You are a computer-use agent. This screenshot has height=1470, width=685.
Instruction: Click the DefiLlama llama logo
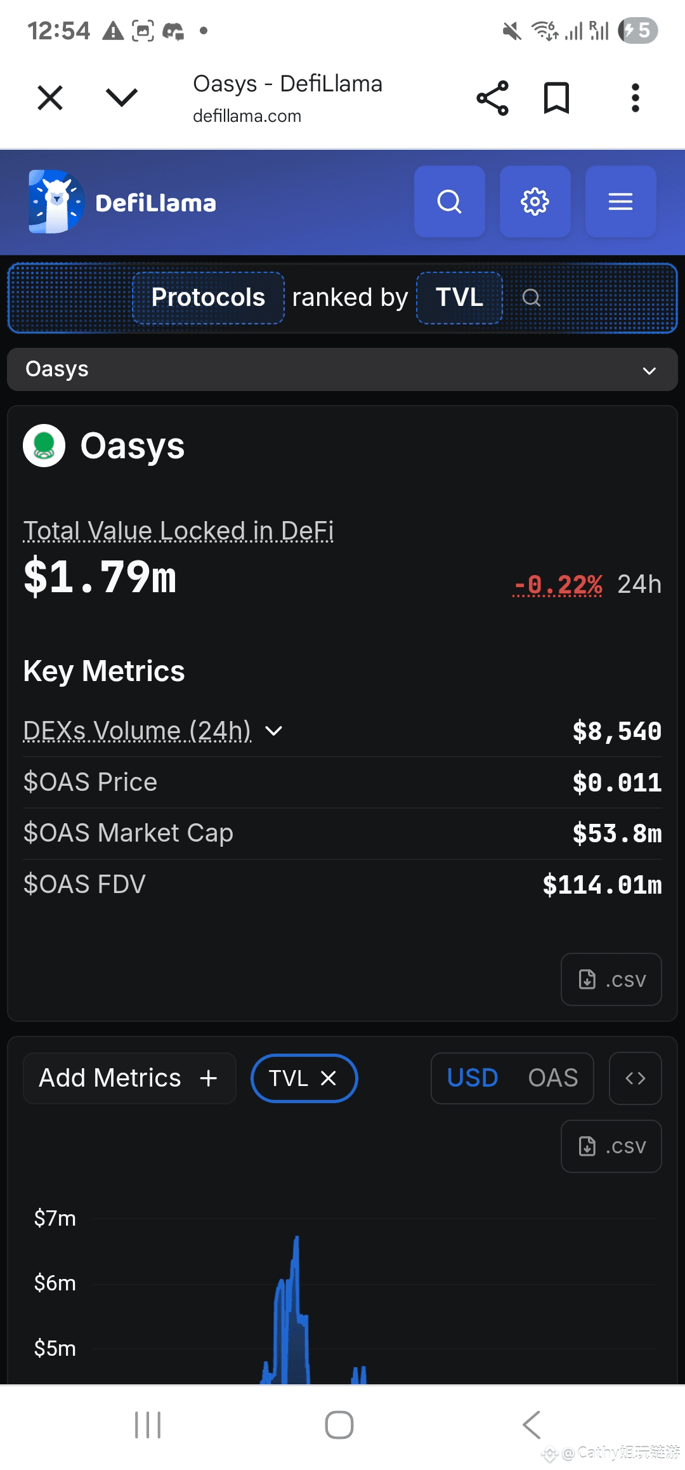[x=56, y=202]
